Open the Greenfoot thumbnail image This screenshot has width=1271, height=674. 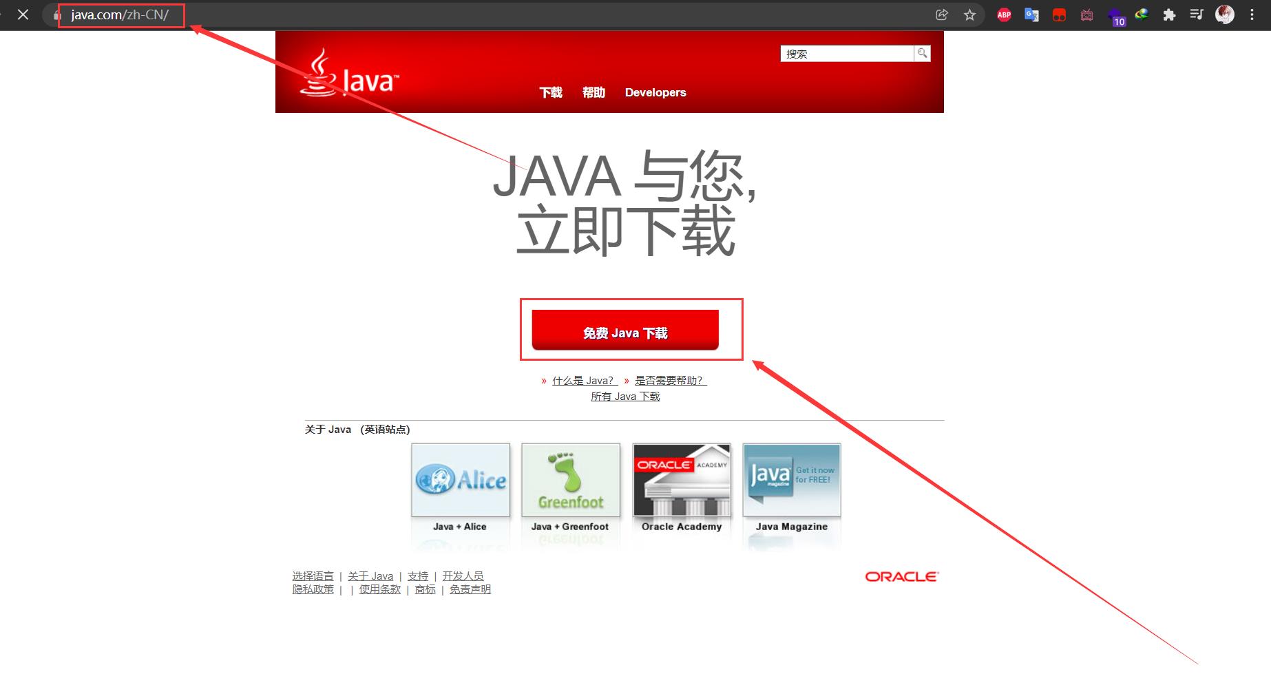[x=571, y=480]
